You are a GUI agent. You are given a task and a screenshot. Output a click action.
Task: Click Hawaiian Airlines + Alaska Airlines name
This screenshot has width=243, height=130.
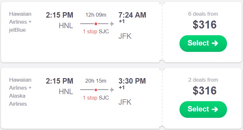[21, 92]
